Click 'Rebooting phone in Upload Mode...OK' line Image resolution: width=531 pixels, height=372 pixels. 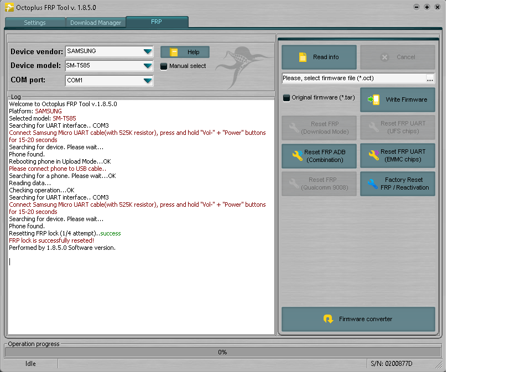point(60,161)
